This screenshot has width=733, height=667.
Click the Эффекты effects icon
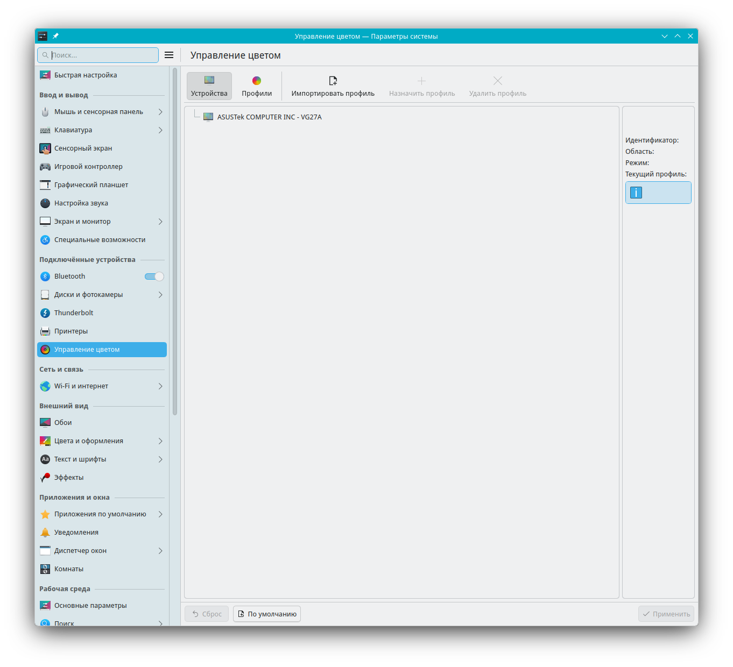point(45,478)
